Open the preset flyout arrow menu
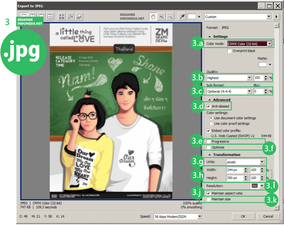 tap(276, 17)
